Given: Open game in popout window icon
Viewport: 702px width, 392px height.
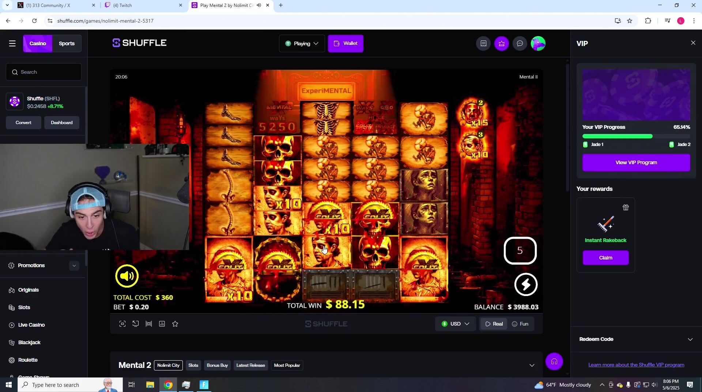Looking at the screenshot, I should pyautogui.click(x=136, y=324).
